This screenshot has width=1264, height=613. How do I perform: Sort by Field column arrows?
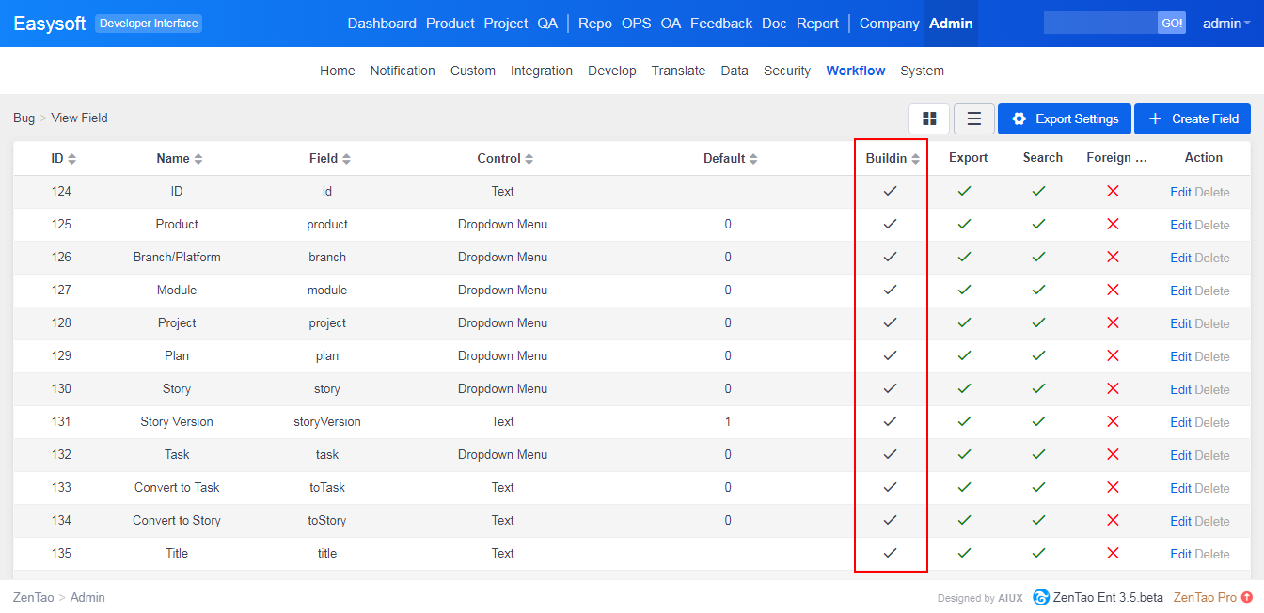(346, 159)
